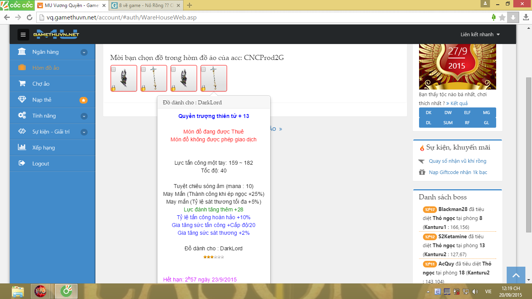The width and height of the screenshot is (532, 299).
Task: Open the Liên kết nhanh dropdown
Action: (x=480, y=34)
